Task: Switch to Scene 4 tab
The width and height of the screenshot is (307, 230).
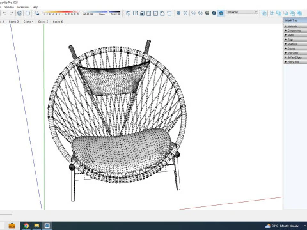Action: point(28,22)
